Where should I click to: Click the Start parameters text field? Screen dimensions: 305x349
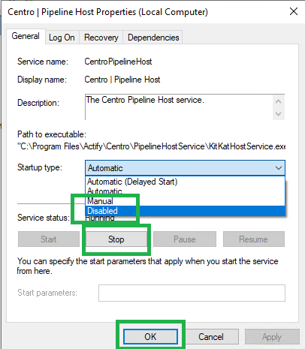point(192,293)
